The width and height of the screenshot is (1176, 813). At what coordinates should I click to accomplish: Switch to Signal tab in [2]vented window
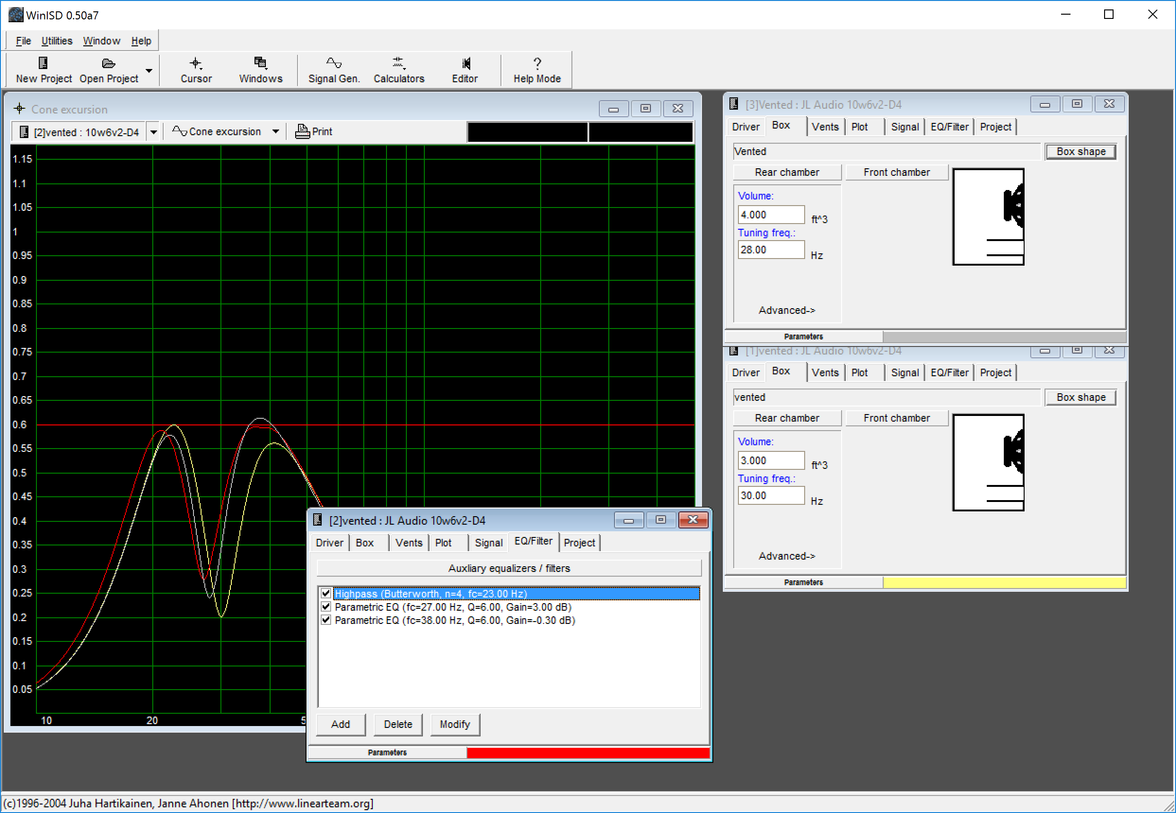(488, 543)
